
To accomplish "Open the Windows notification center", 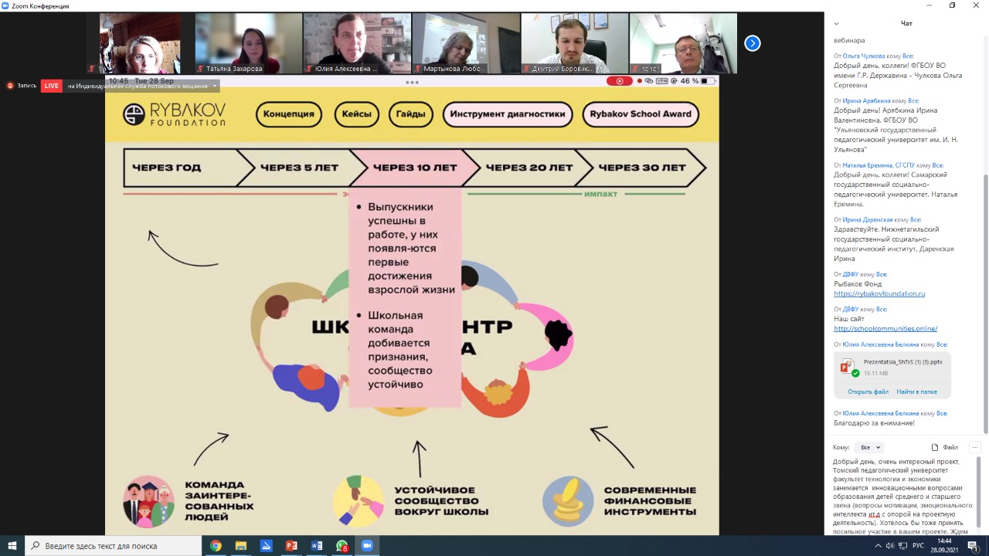I will (974, 546).
